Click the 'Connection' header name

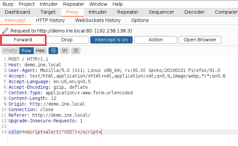22,109
